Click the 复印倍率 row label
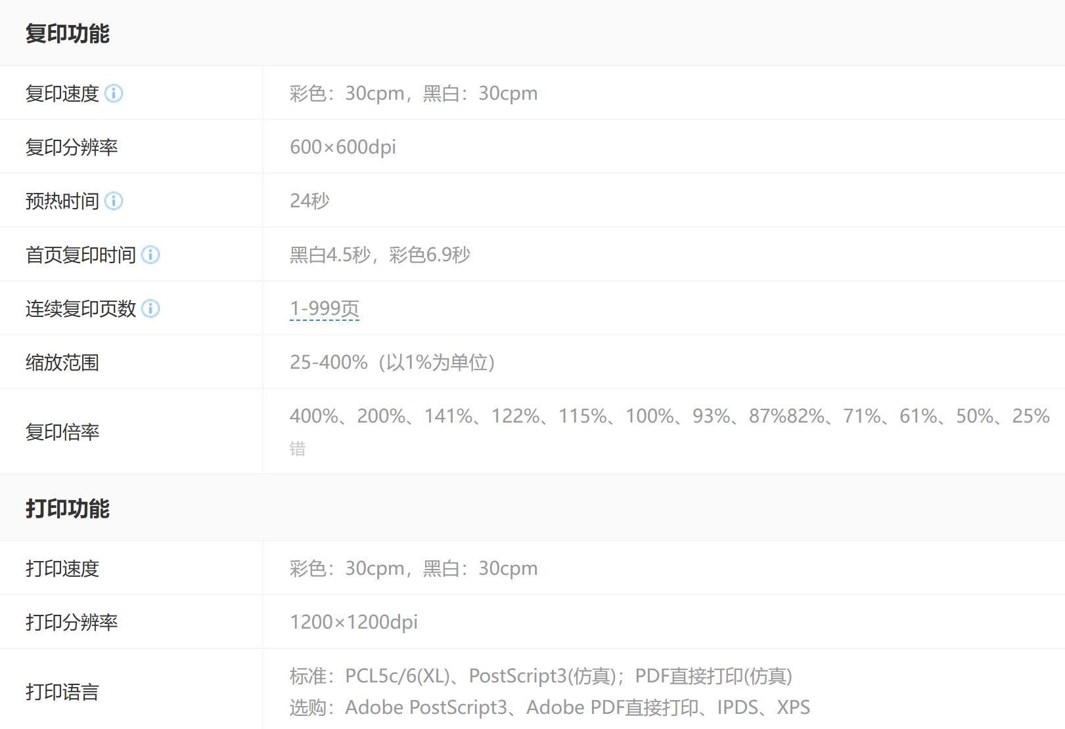 pos(62,432)
